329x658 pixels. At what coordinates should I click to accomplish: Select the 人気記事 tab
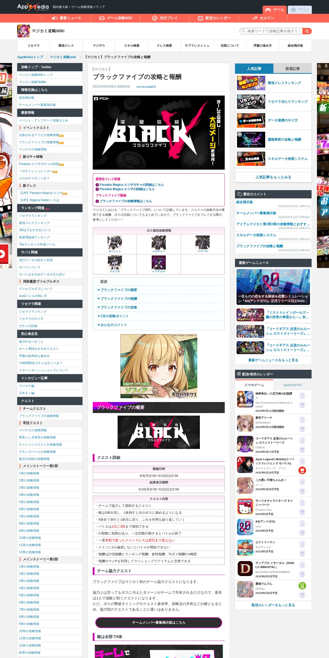254,69
